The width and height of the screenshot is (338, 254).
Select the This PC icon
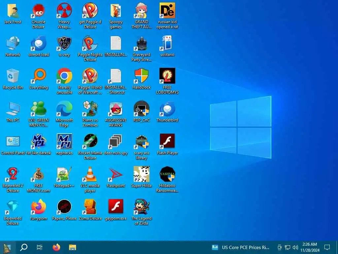point(13,108)
